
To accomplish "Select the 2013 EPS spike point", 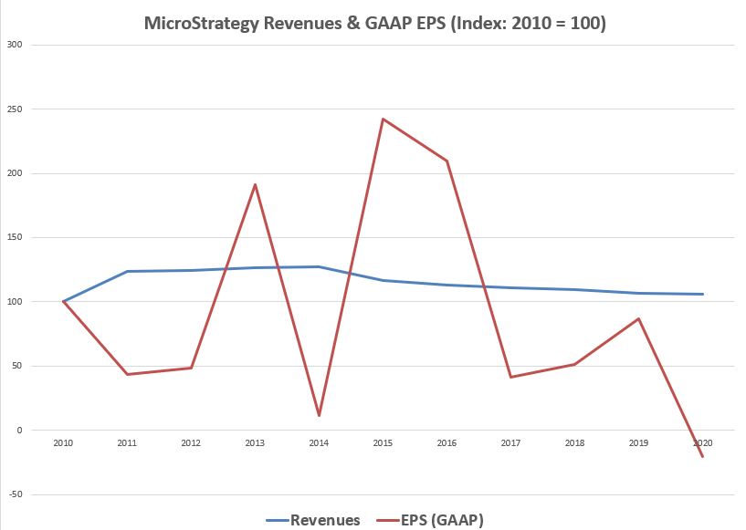I will 254,182.
